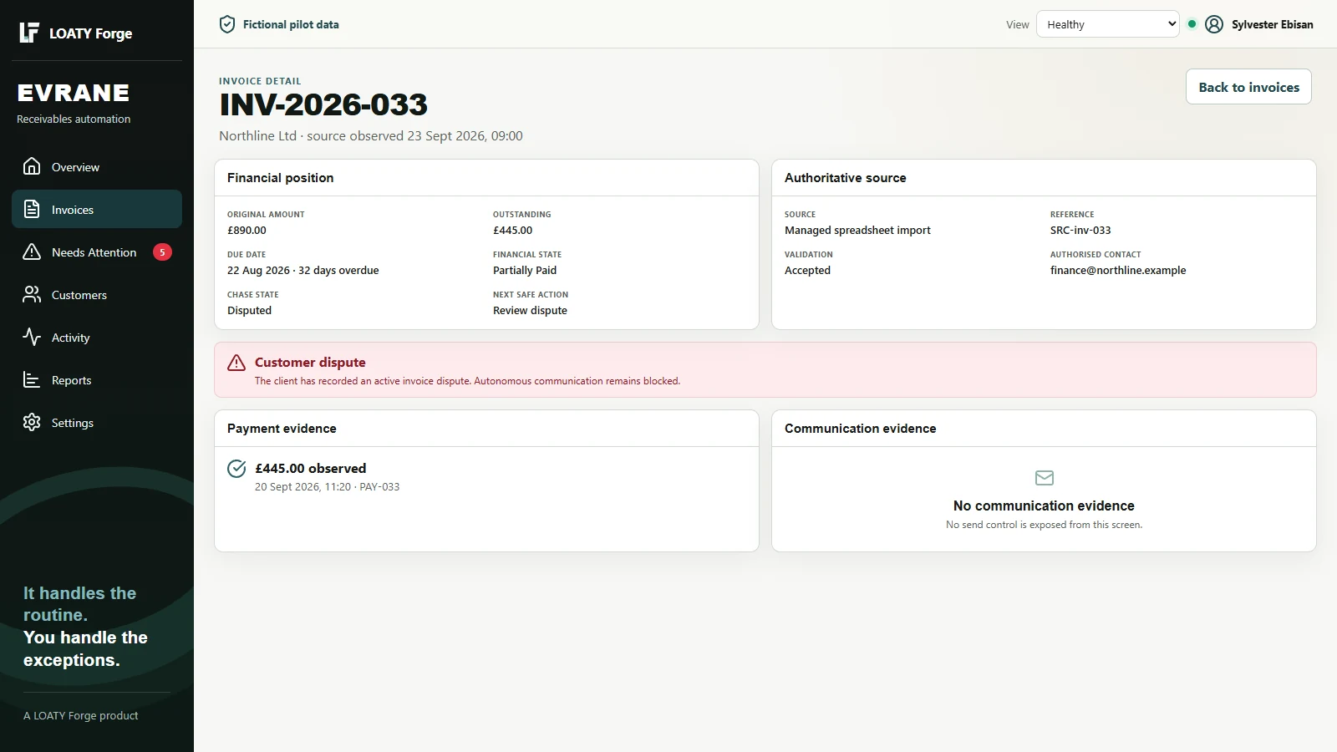The height and width of the screenshot is (752, 1337).
Task: Click the Authoritative source card heading
Action: (x=845, y=178)
